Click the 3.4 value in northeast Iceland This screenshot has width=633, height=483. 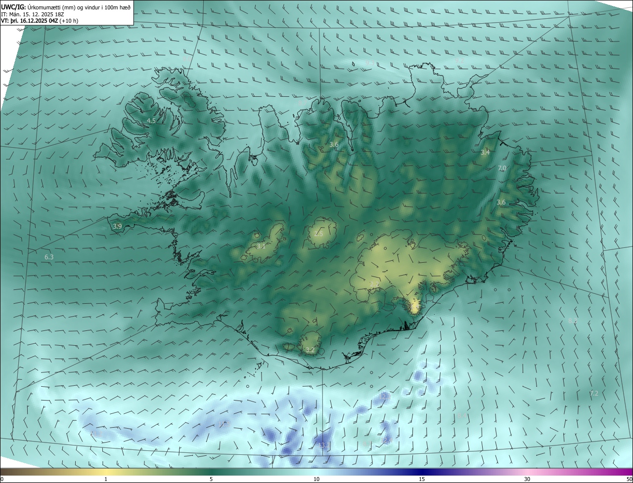click(485, 152)
